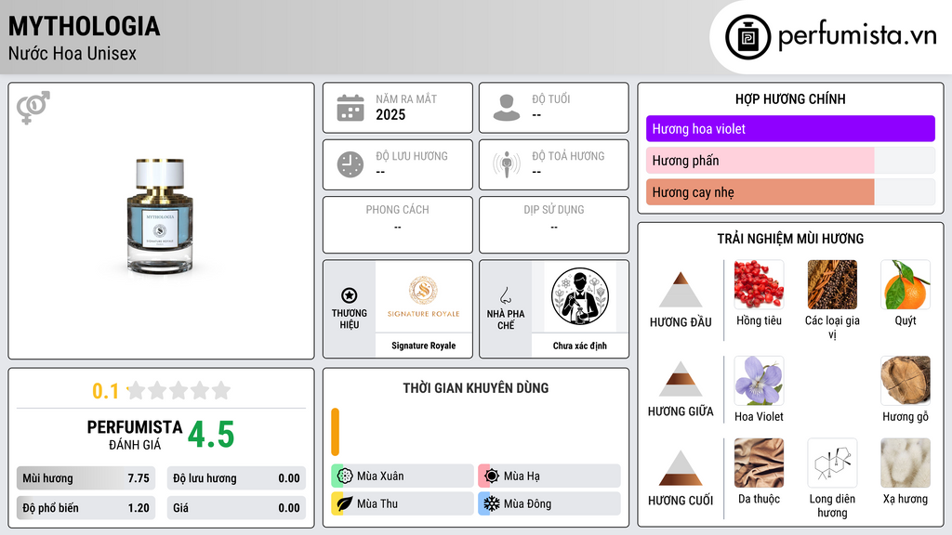The height and width of the screenshot is (535, 952).
Task: Open the perfumer Chưa xác định image
Action: tap(580, 296)
